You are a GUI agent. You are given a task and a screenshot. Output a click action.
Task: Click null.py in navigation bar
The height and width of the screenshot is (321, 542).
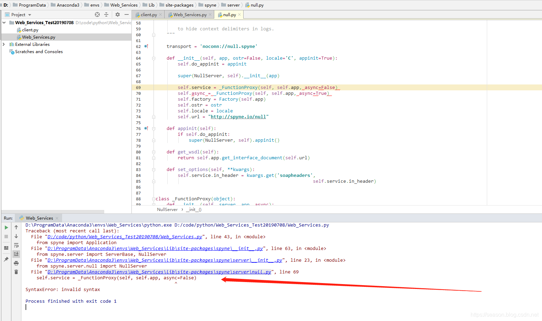[254, 5]
